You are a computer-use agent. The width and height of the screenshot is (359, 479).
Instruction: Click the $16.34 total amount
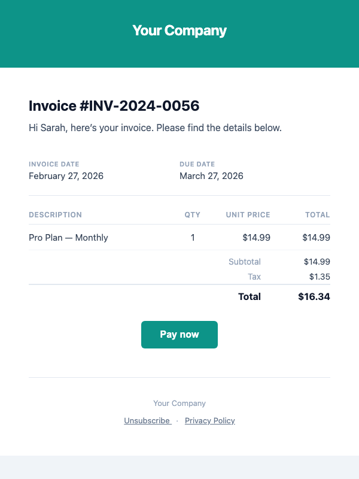point(314,296)
